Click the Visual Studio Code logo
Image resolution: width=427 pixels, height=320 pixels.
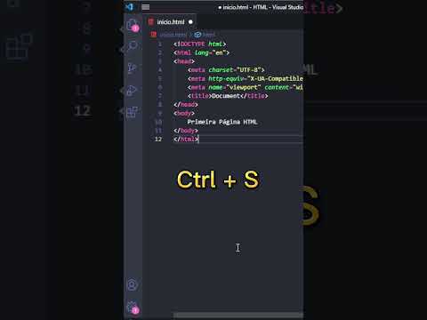[130, 7]
